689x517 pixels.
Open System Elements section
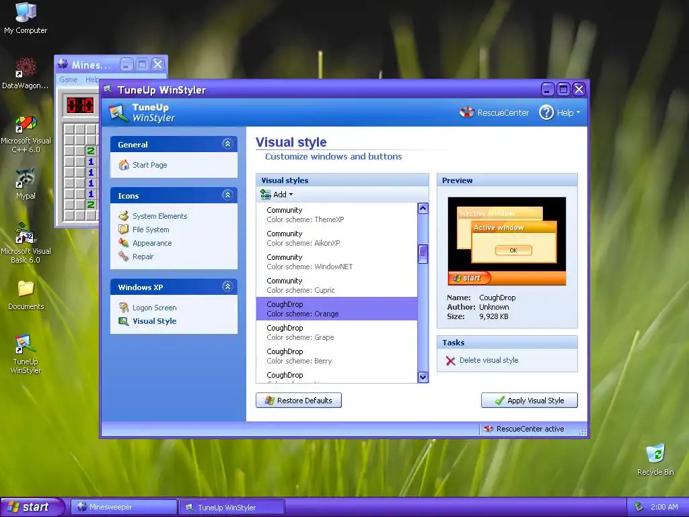pos(160,216)
